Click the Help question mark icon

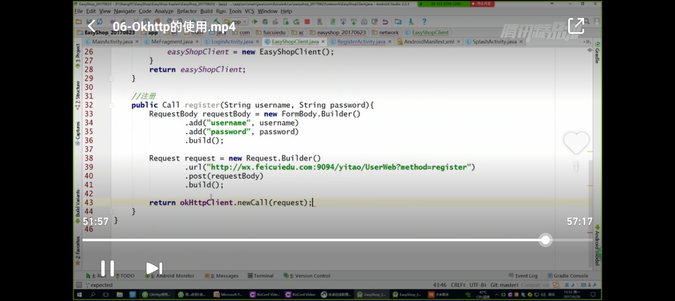[x=424, y=22]
